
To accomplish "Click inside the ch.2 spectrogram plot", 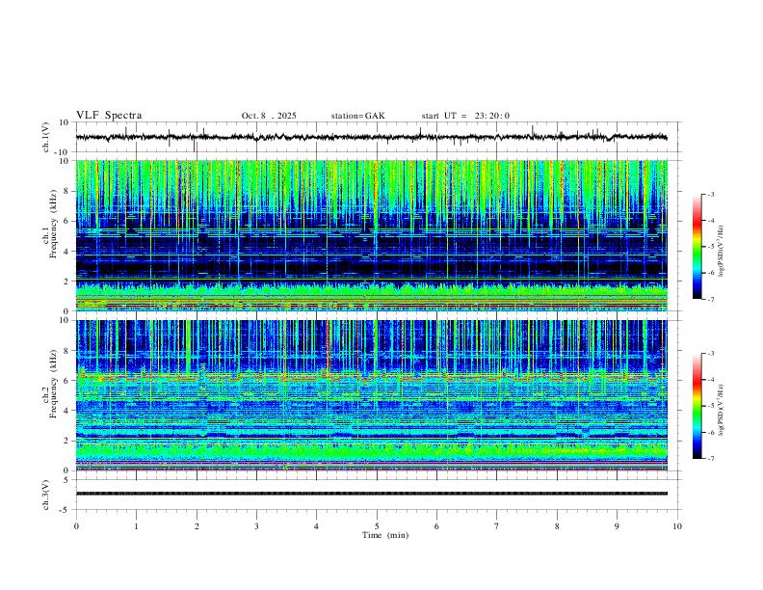I will (372, 395).
